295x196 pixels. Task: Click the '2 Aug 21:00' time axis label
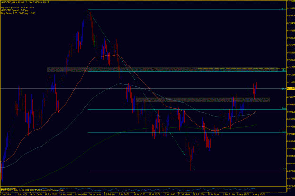(228, 194)
